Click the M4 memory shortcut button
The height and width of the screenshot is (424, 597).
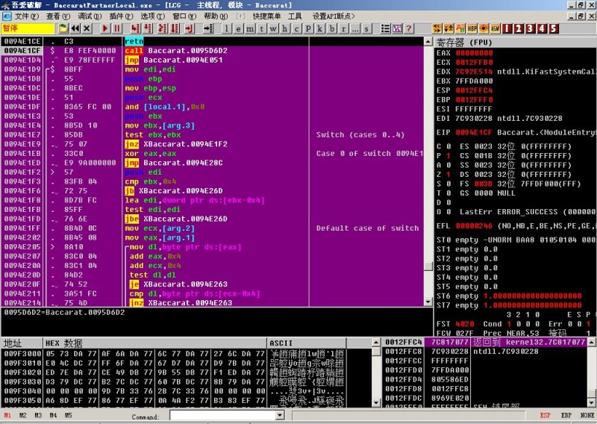tap(53, 415)
